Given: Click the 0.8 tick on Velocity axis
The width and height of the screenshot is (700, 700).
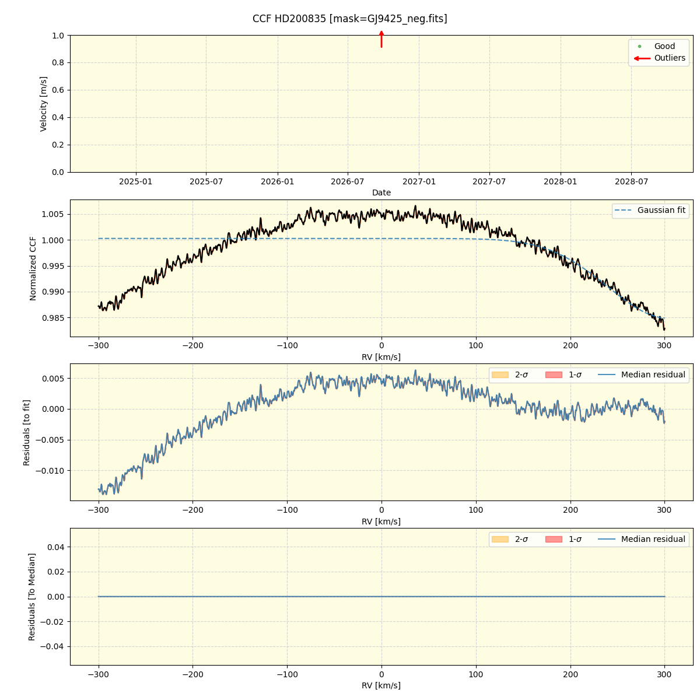Looking at the screenshot, I should click(x=58, y=62).
